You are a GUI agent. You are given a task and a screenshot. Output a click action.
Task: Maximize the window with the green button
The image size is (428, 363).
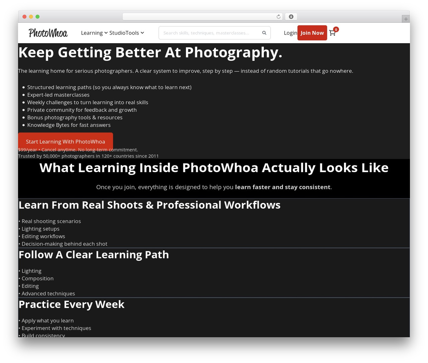[37, 17]
